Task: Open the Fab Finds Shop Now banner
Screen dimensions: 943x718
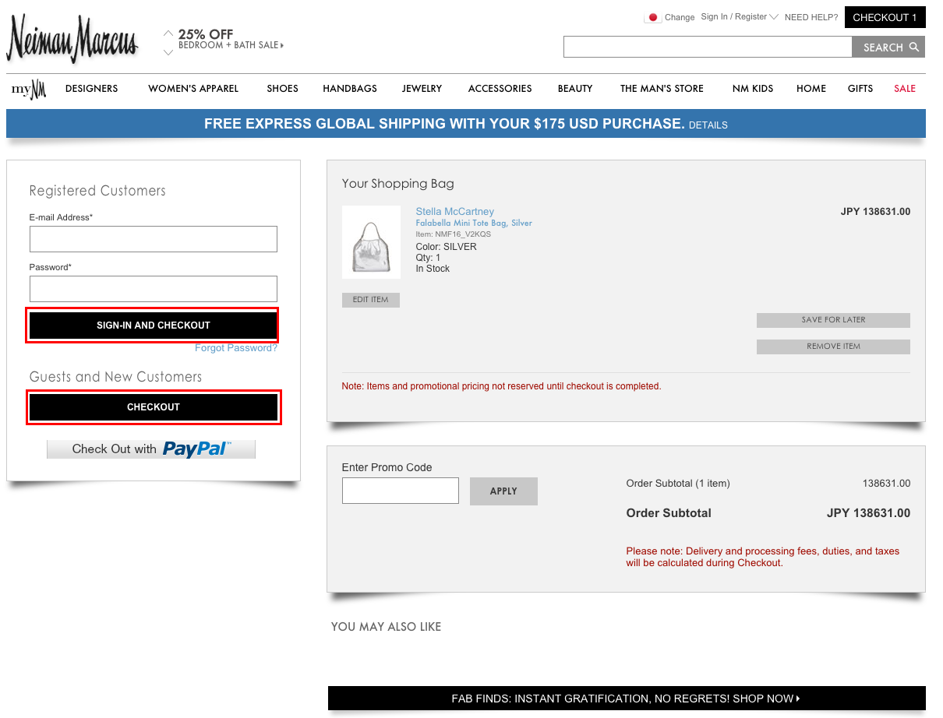Action: click(627, 699)
